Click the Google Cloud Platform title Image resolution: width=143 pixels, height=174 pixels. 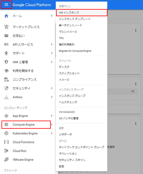point(32,5)
